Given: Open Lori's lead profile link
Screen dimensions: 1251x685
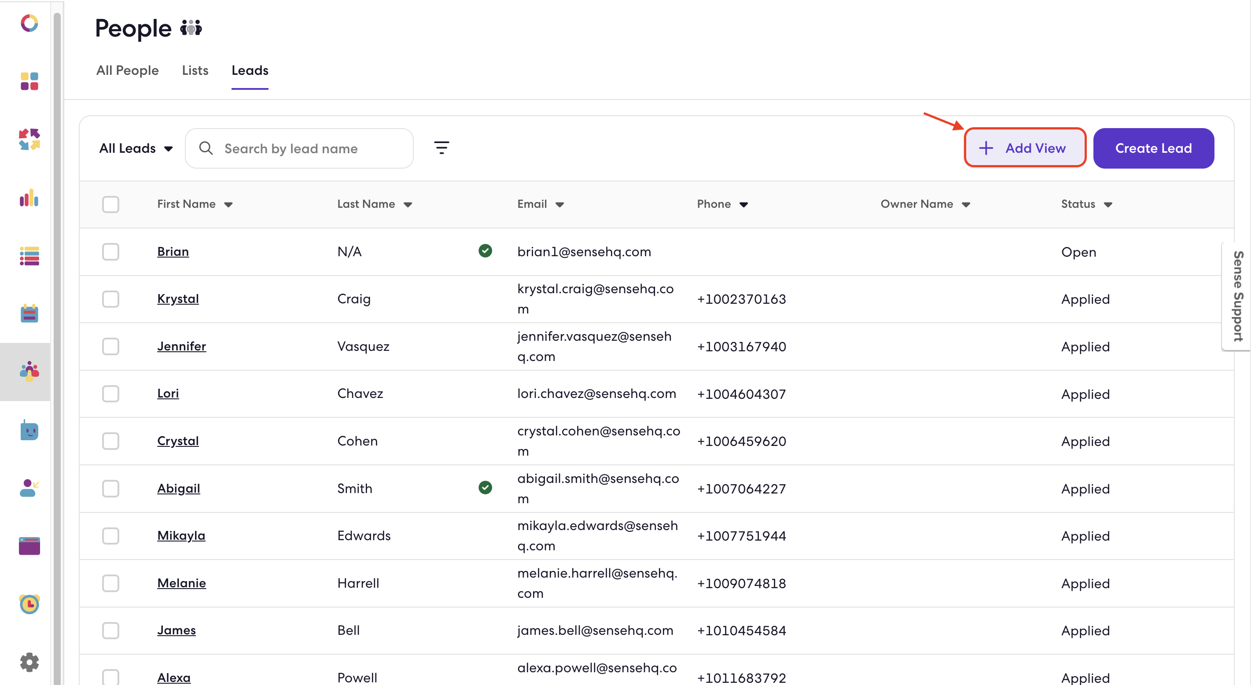Looking at the screenshot, I should pos(168,394).
